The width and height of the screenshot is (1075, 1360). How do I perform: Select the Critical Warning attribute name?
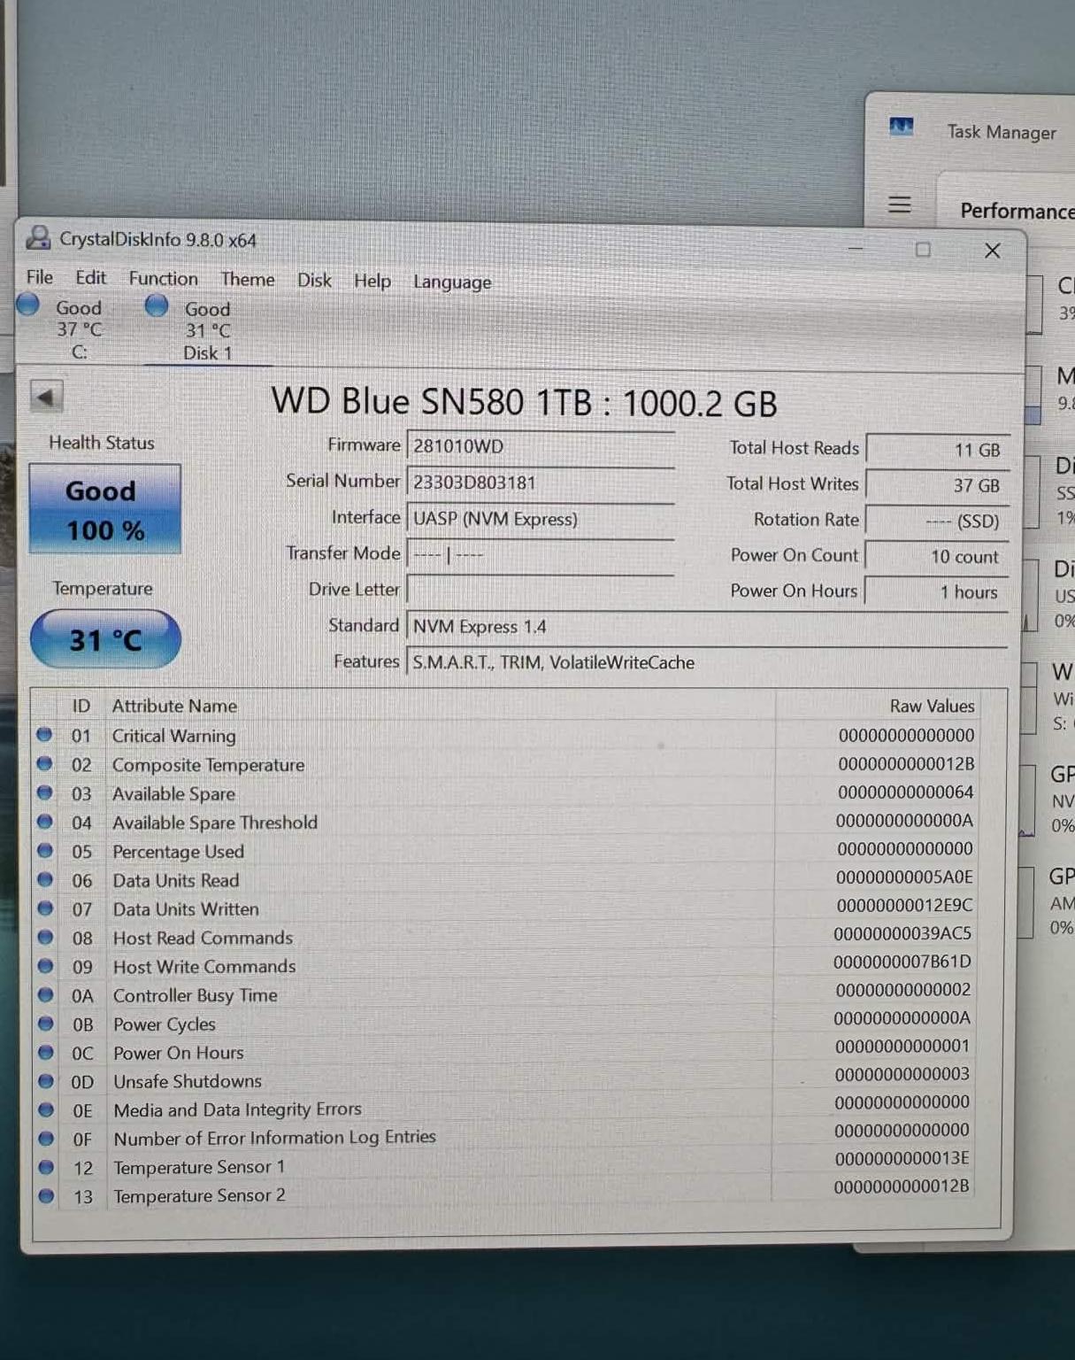coord(173,736)
